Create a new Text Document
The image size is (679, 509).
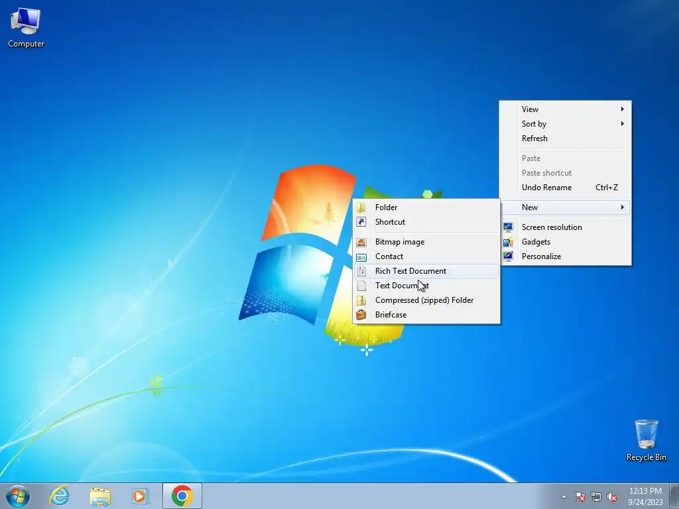pyautogui.click(x=426, y=286)
